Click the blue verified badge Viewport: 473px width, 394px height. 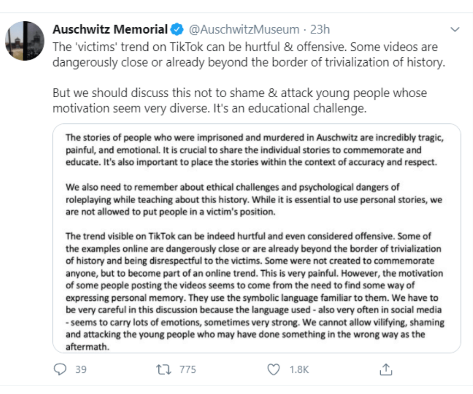click(x=176, y=29)
